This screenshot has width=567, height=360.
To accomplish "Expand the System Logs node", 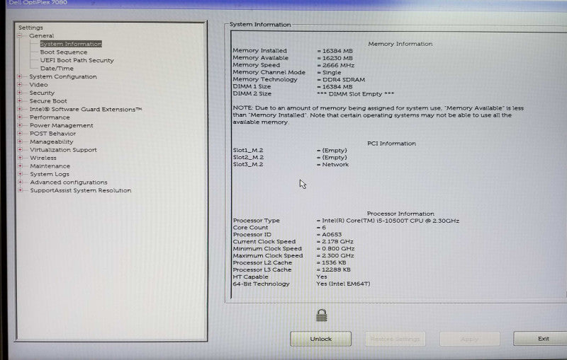I will click(20, 174).
